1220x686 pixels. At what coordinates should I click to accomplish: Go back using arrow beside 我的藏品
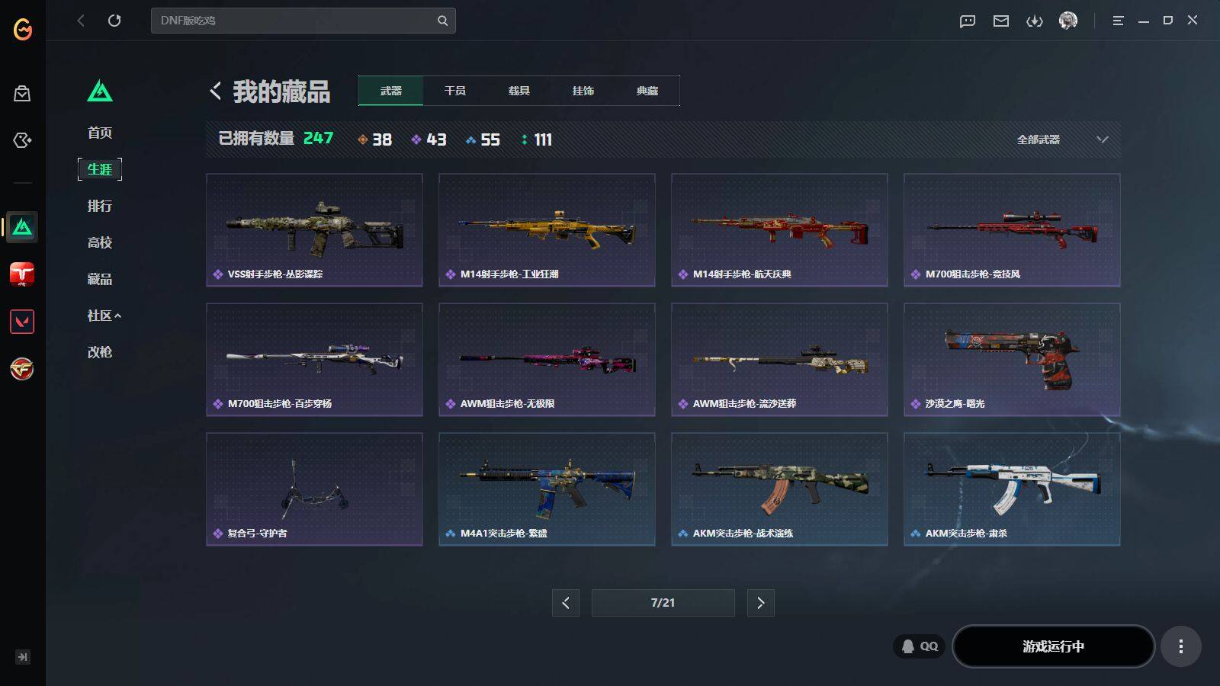point(216,91)
